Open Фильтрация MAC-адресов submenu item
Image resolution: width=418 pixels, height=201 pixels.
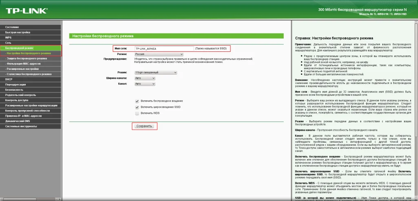tap(30, 64)
